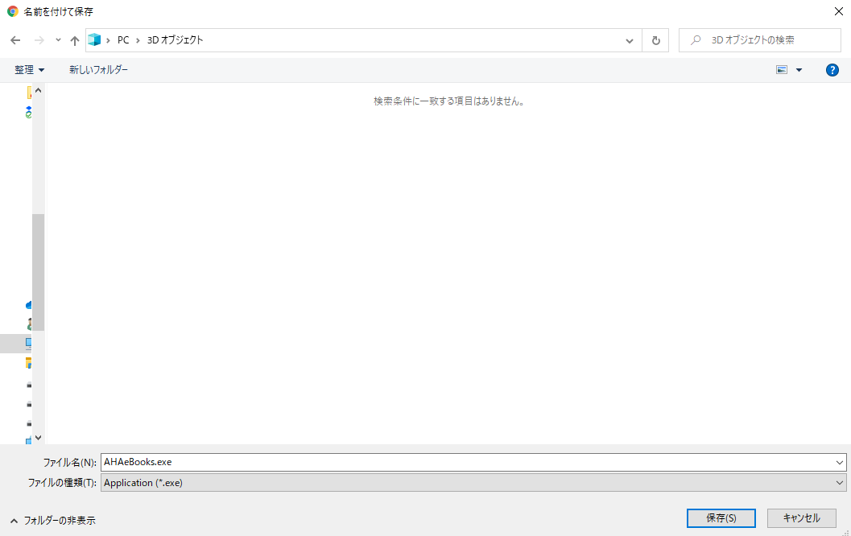Change view layout with the view icon
This screenshot has width=851, height=536.
pyautogui.click(x=781, y=70)
